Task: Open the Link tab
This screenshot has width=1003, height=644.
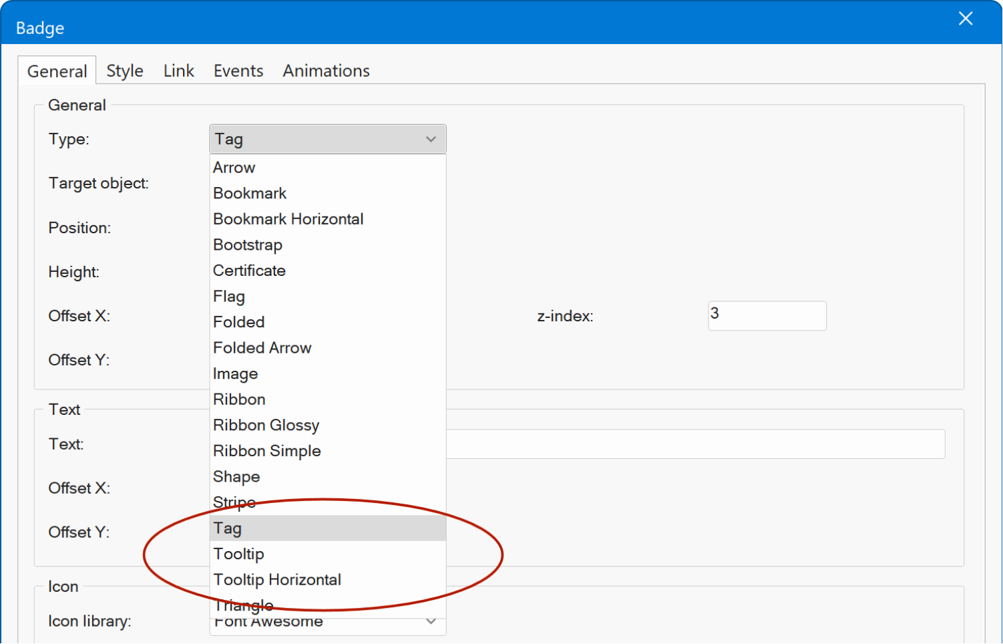Action: click(x=178, y=71)
